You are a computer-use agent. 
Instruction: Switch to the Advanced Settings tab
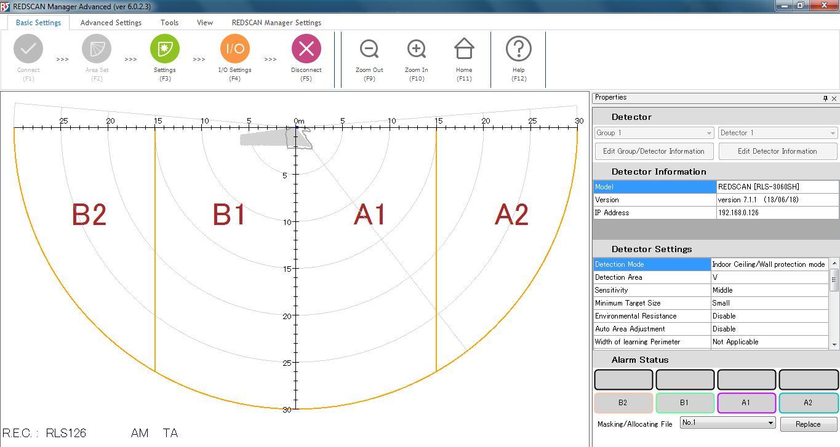tap(111, 23)
